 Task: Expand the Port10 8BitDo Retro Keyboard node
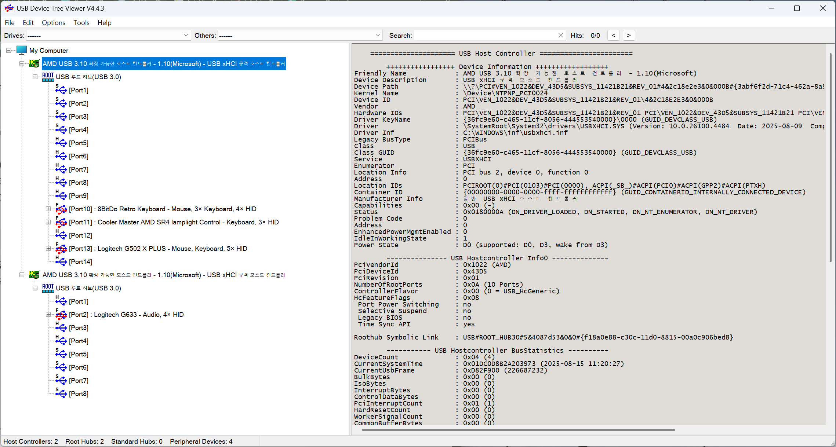coord(48,209)
